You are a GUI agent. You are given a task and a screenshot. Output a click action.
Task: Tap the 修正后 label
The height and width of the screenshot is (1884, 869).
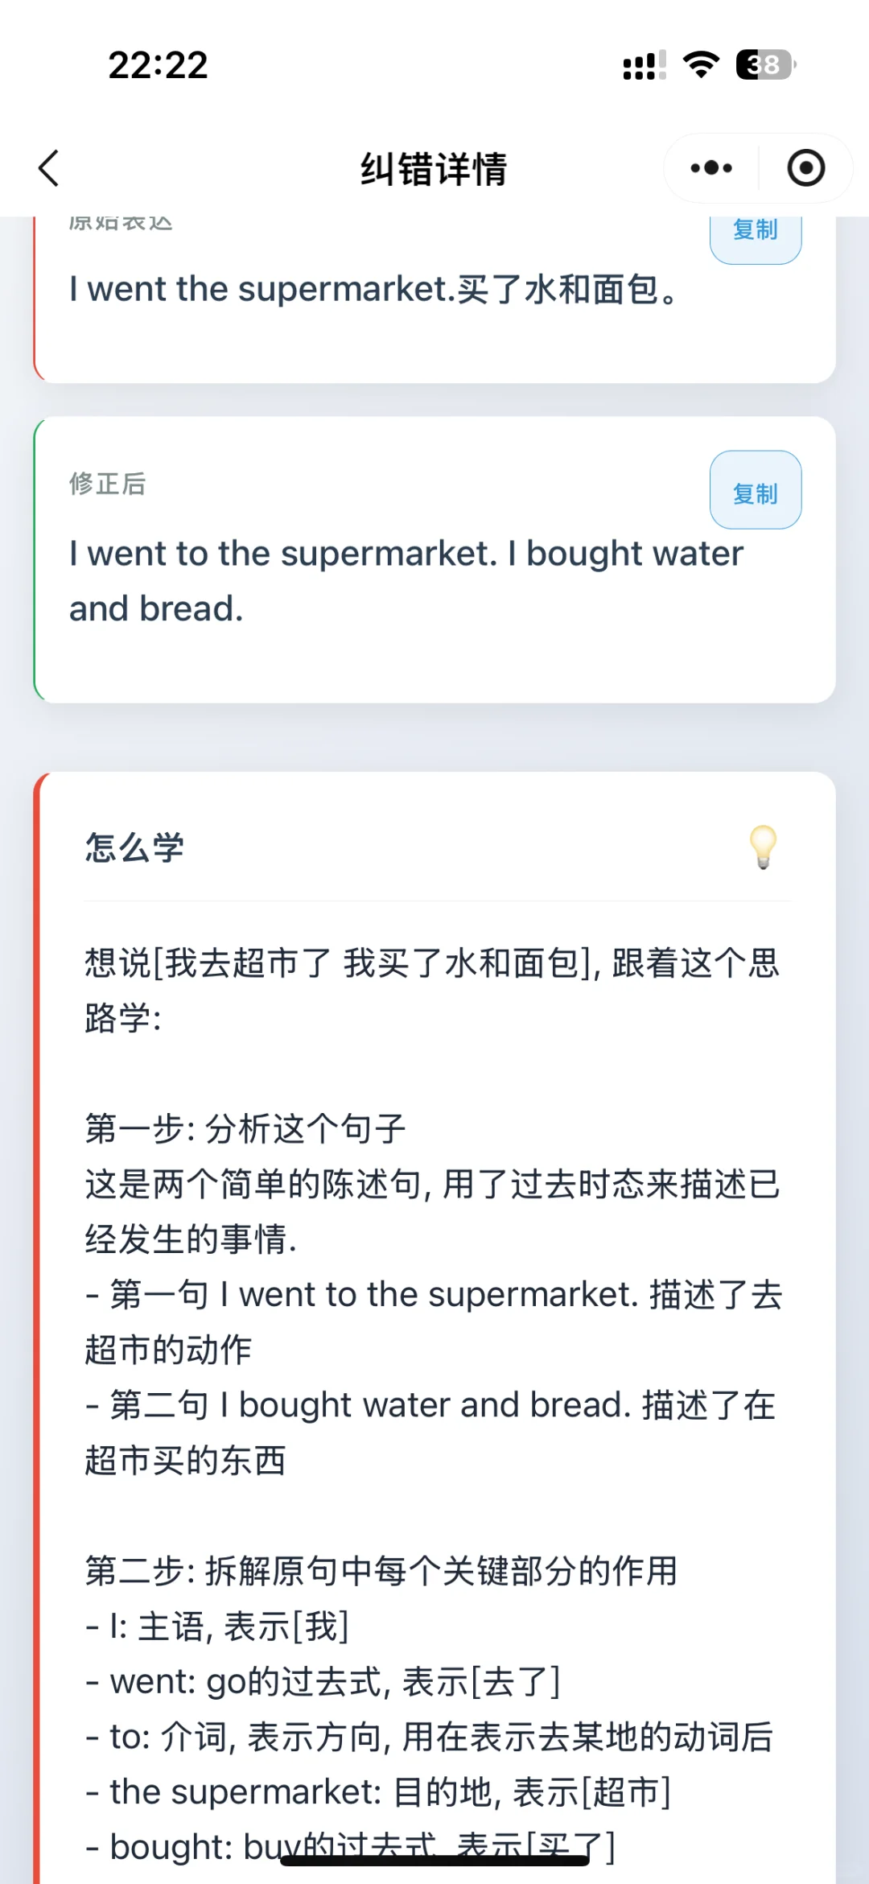108,484
